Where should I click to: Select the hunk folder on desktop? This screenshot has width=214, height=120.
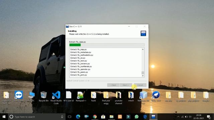click(94, 96)
